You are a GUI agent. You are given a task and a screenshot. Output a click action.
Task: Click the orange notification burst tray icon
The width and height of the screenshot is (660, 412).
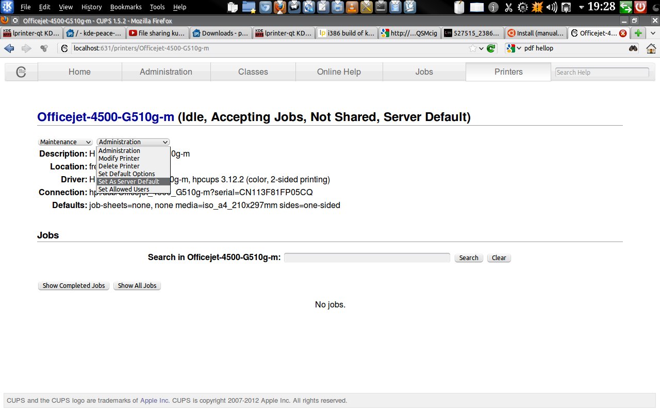coord(537,7)
